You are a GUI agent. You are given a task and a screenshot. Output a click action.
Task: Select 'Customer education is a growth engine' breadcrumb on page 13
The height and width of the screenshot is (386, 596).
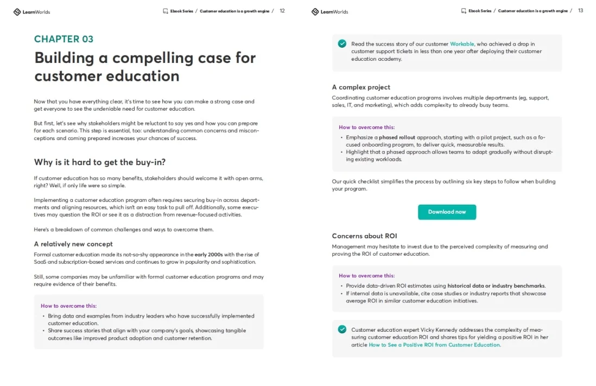click(x=532, y=11)
